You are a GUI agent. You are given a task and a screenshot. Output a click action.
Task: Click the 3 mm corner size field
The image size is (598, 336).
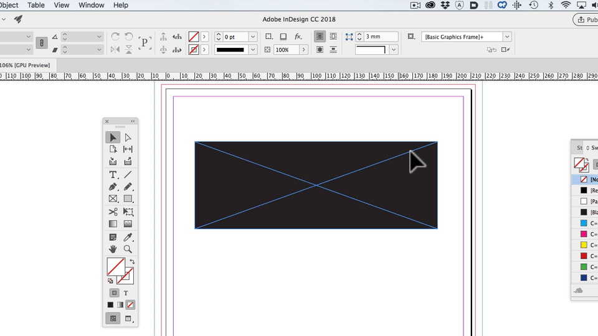point(380,37)
